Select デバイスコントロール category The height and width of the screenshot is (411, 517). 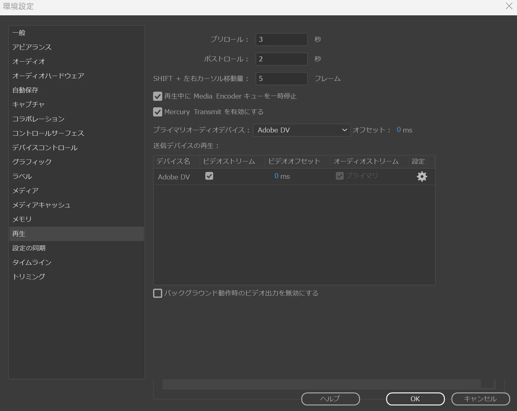coord(76,147)
